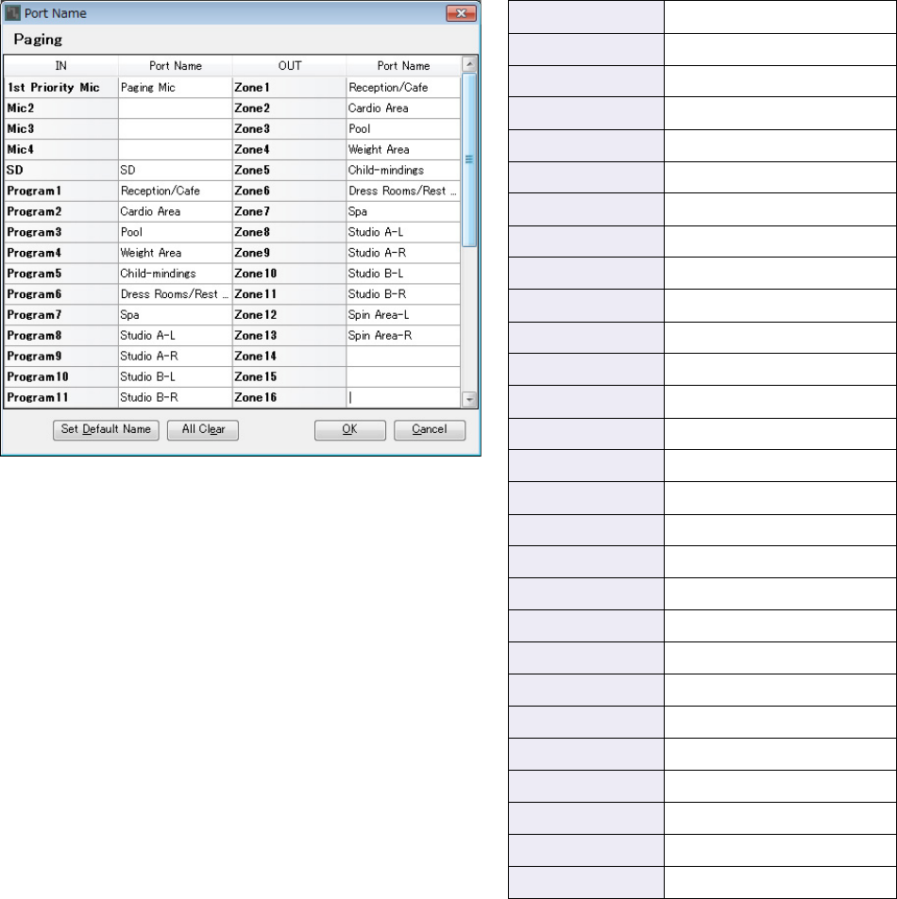Edit Zone12 port name Spin Area-L
This screenshot has height=899, width=897.
click(403, 314)
